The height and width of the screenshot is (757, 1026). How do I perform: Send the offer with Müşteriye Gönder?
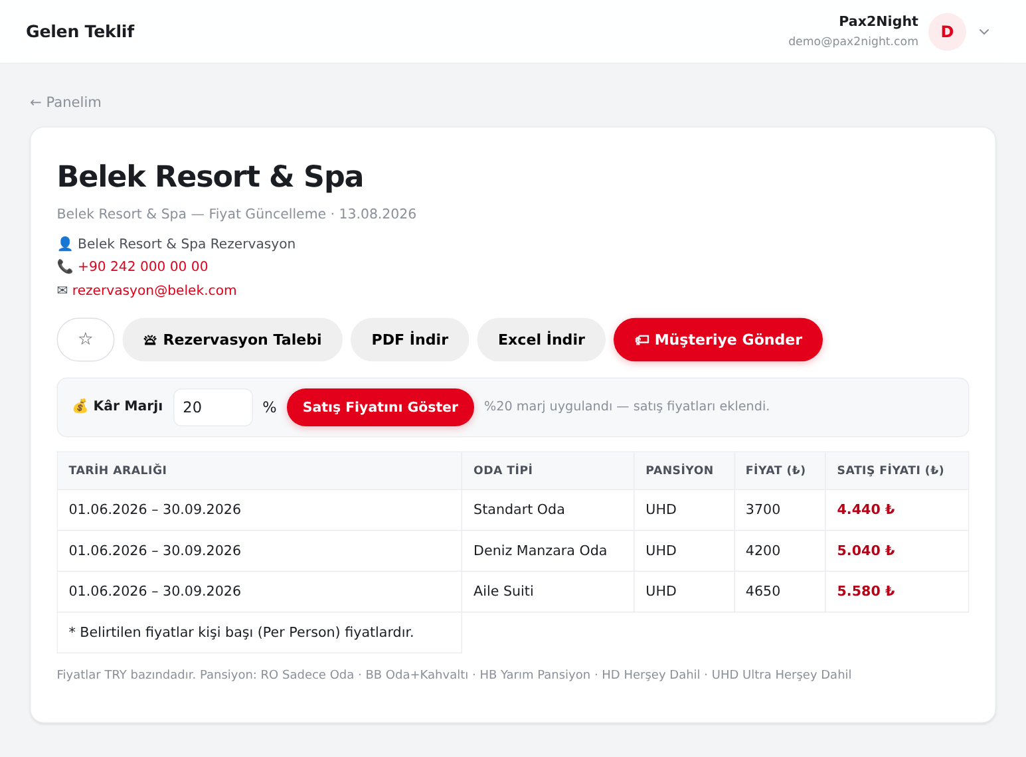[718, 339]
